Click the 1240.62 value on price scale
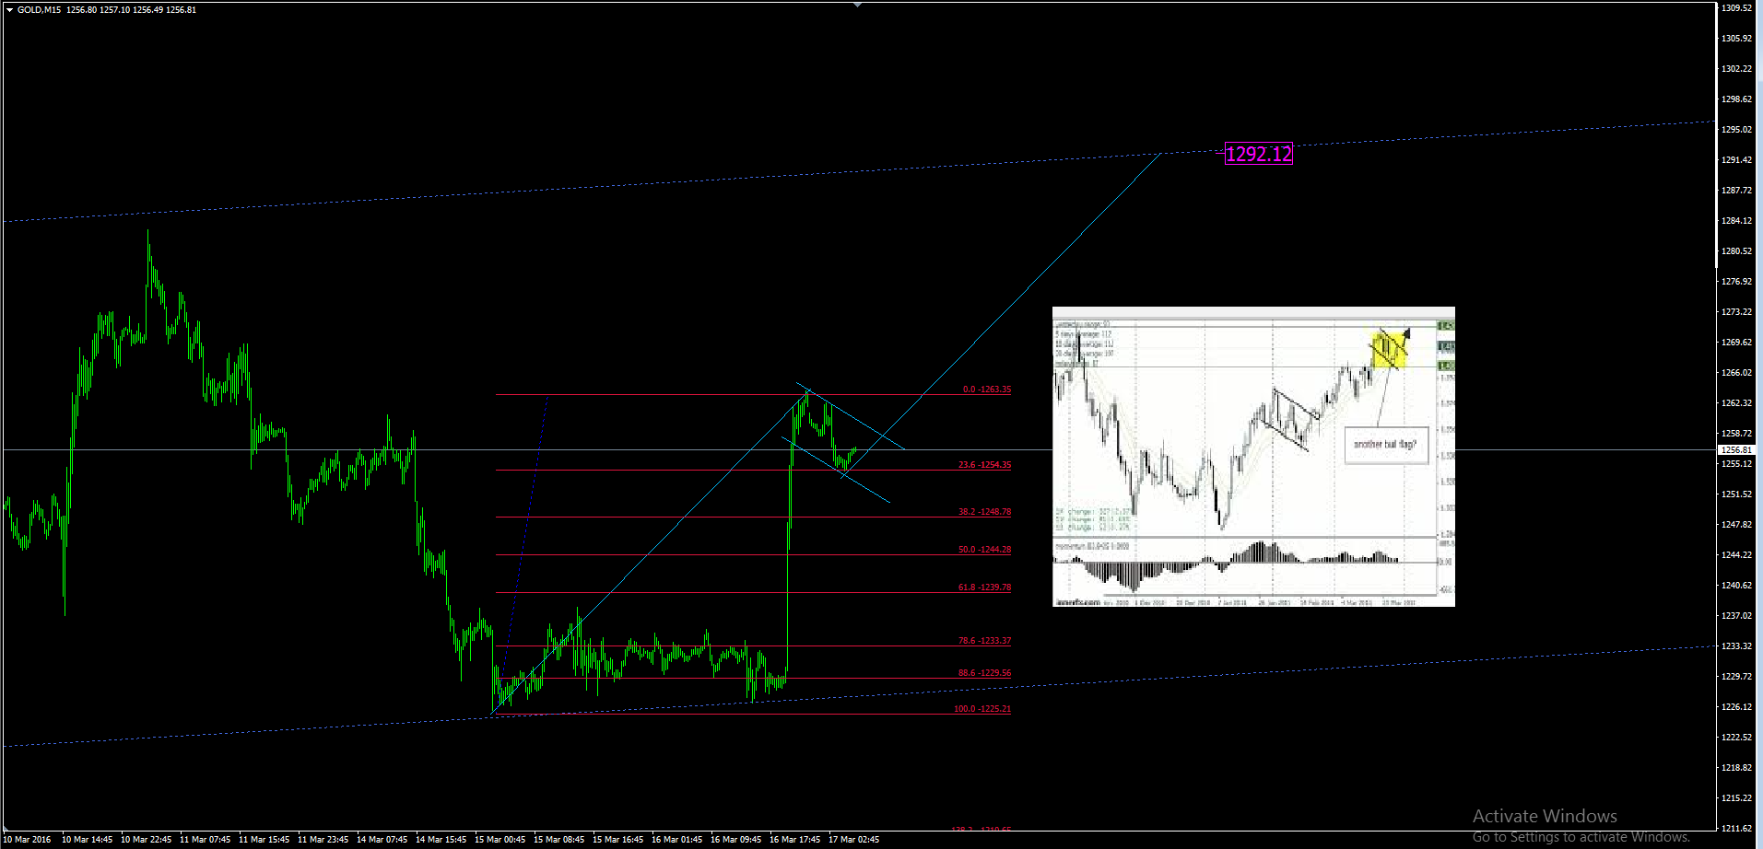 (1736, 586)
